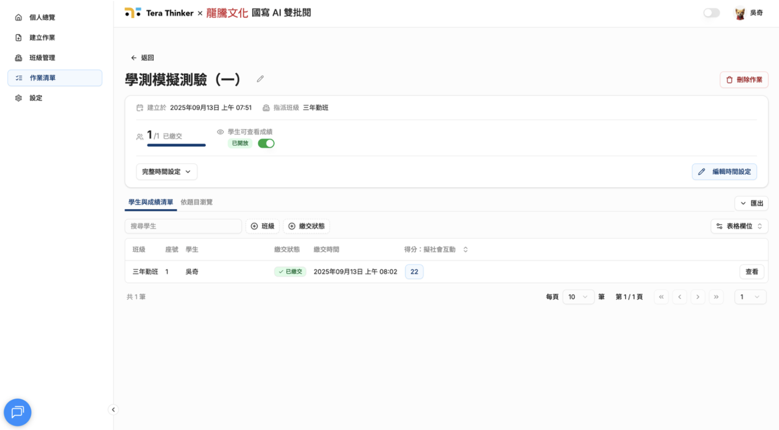Select 建立作業 in the sidebar
Screen dimensions: 779x430
point(42,37)
